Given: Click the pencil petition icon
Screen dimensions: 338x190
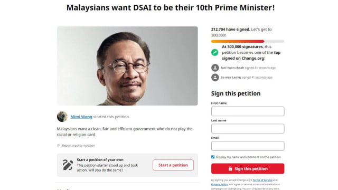Looking at the screenshot, I should pyautogui.click(x=68, y=165).
